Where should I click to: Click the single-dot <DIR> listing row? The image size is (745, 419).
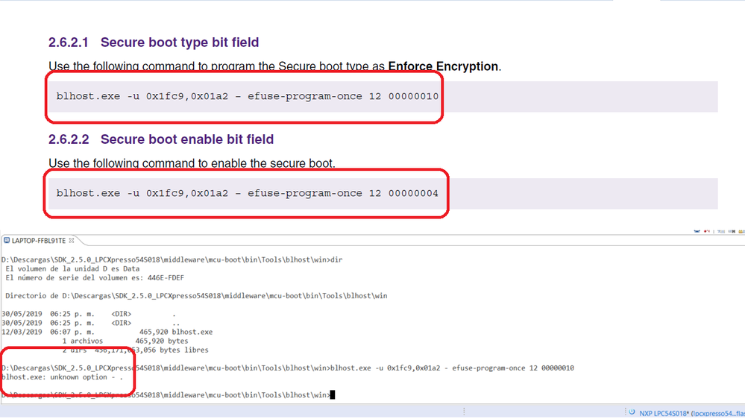(89, 314)
